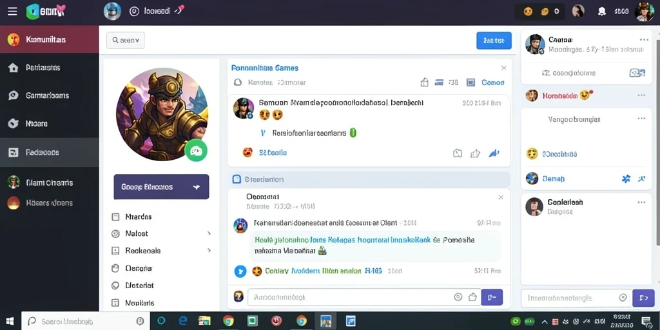Click the green app logo in header
Screen dimensions: 660x330
pyautogui.click(x=33, y=12)
